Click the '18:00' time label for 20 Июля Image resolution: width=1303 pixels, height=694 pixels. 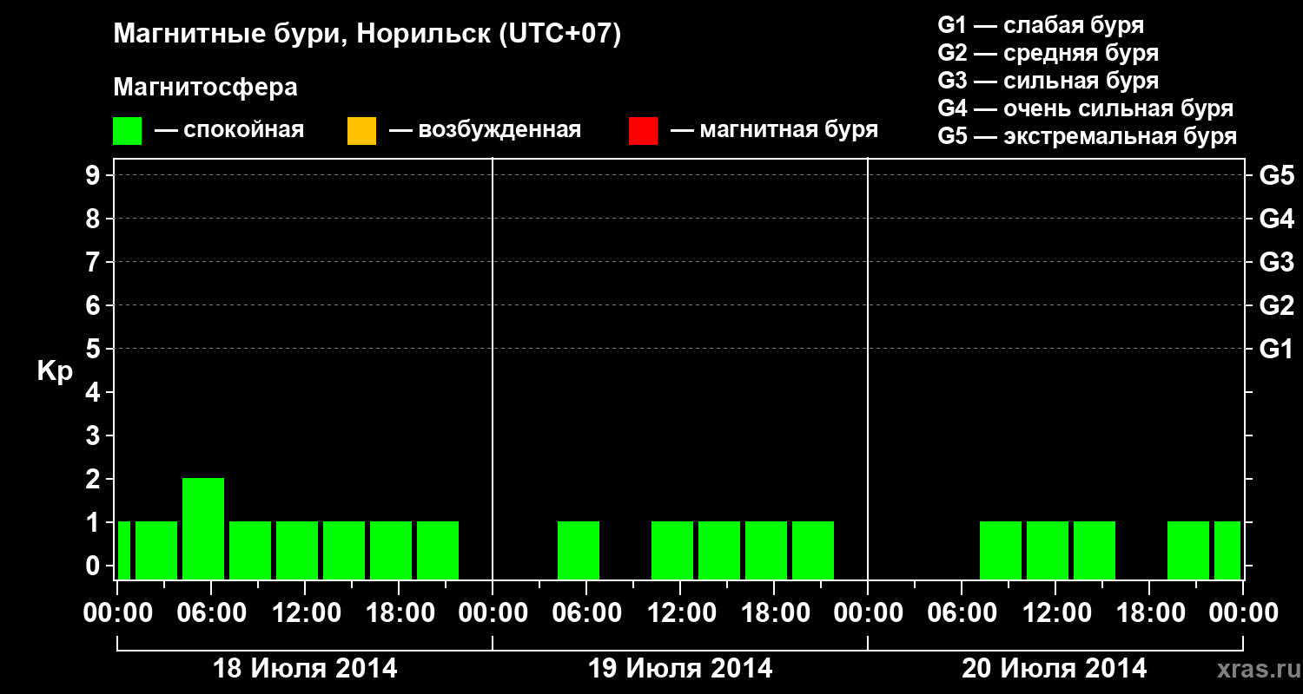click(x=1149, y=613)
